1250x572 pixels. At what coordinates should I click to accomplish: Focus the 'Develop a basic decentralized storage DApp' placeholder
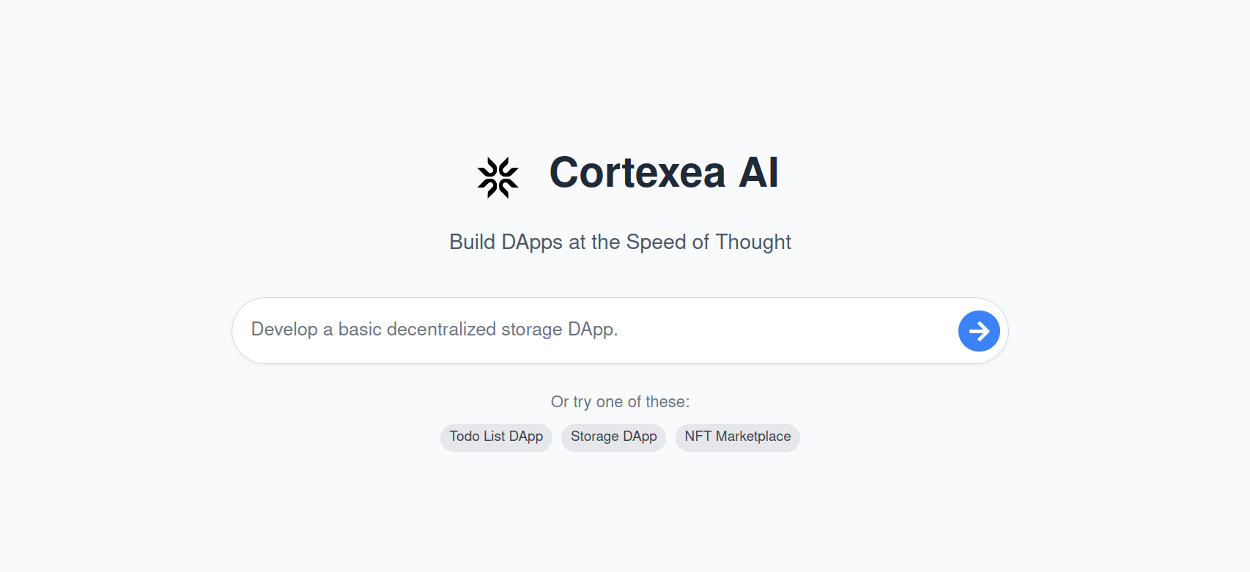point(434,330)
